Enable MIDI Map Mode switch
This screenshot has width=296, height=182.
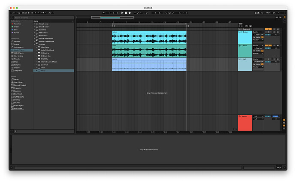pos(268,13)
